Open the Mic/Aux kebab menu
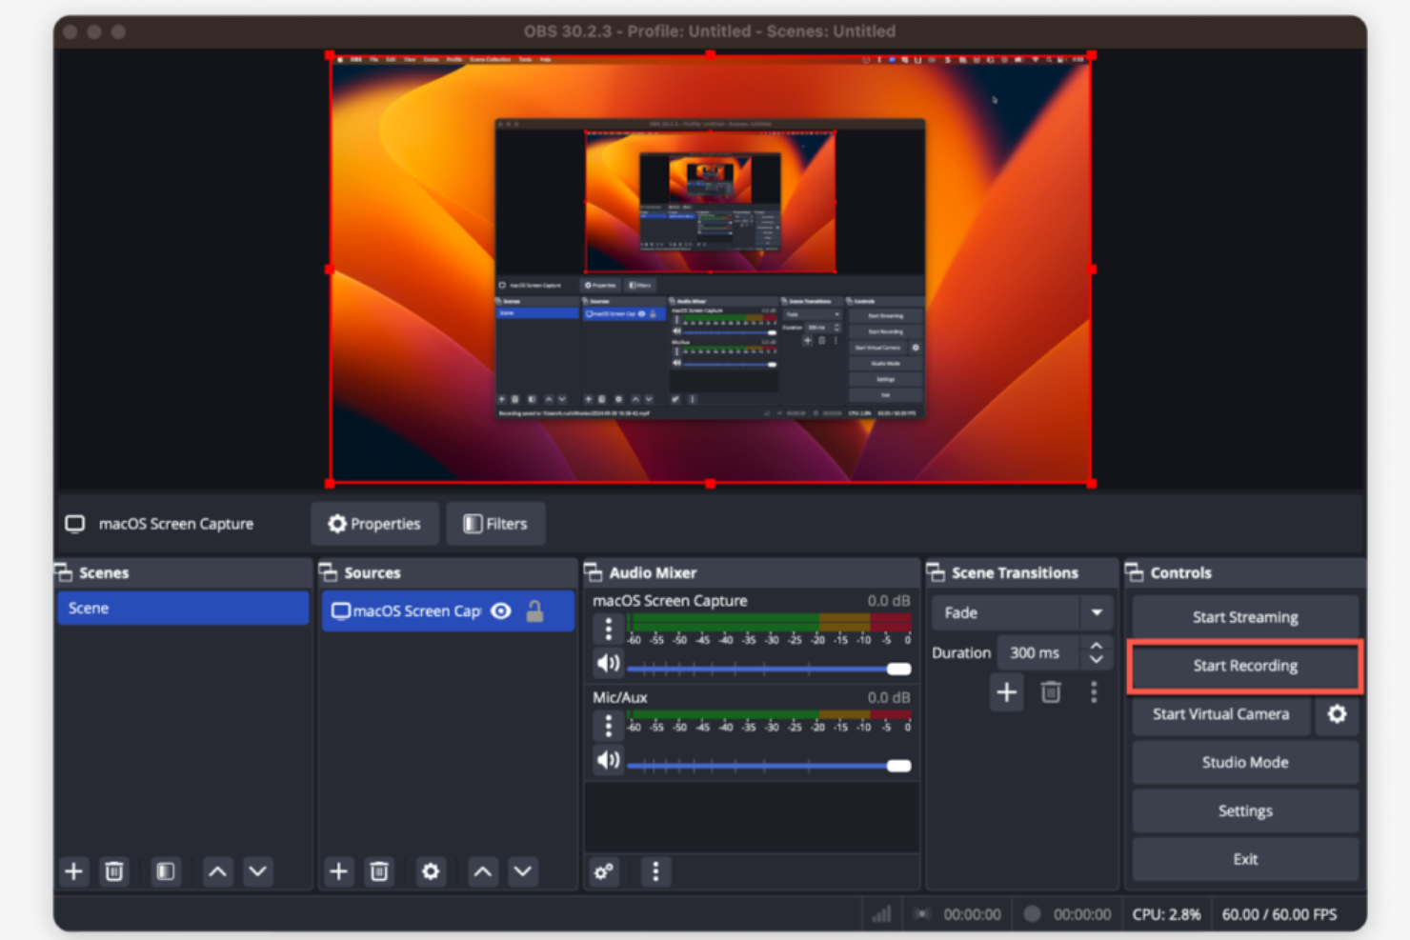1410x940 pixels. pyautogui.click(x=608, y=725)
